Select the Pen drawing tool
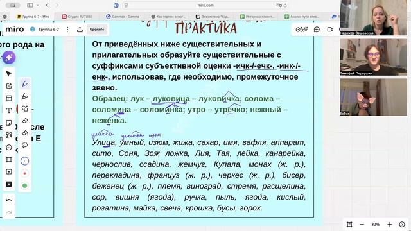Screen dimensions: 411x231 [25, 84]
